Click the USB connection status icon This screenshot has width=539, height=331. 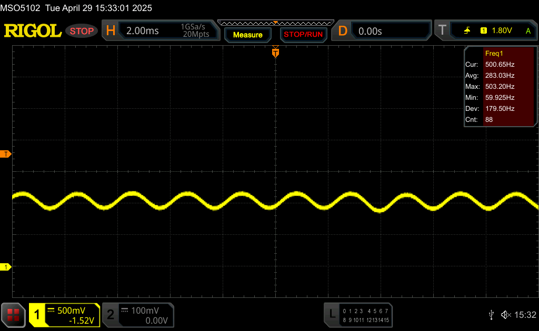tap(491, 314)
